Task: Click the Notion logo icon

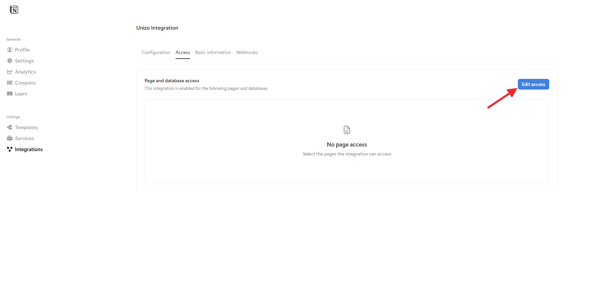Action: (14, 10)
